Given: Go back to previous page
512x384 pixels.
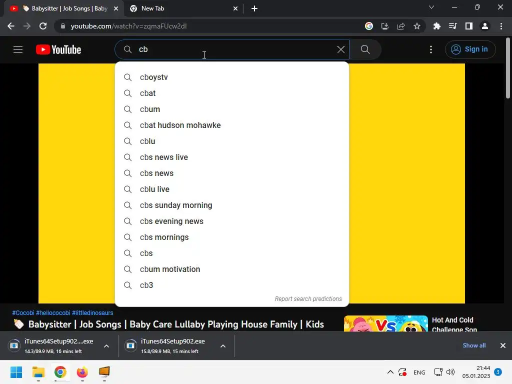Looking at the screenshot, I should coord(11,26).
